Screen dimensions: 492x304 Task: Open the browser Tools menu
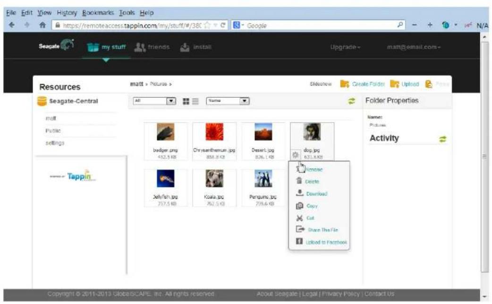coord(127,13)
